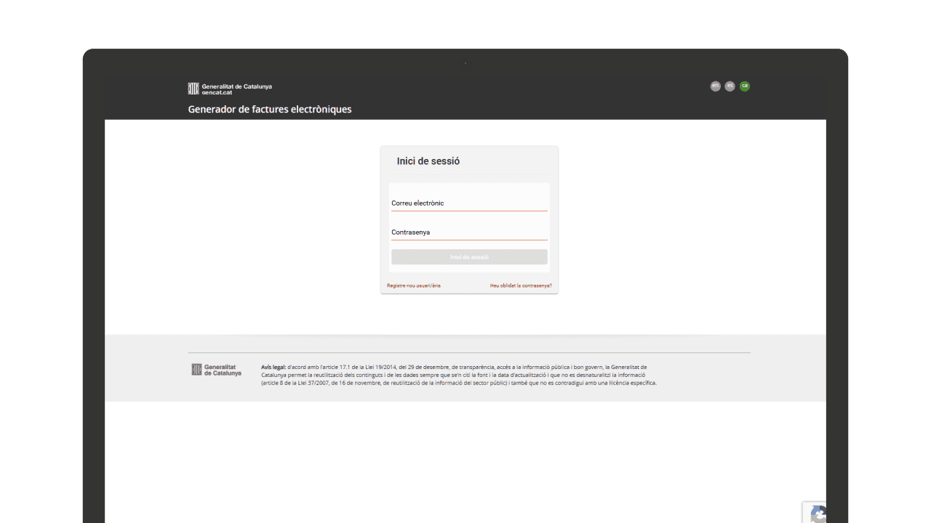Open the Registre nou usuari/ària link
931x523 pixels.
414,285
